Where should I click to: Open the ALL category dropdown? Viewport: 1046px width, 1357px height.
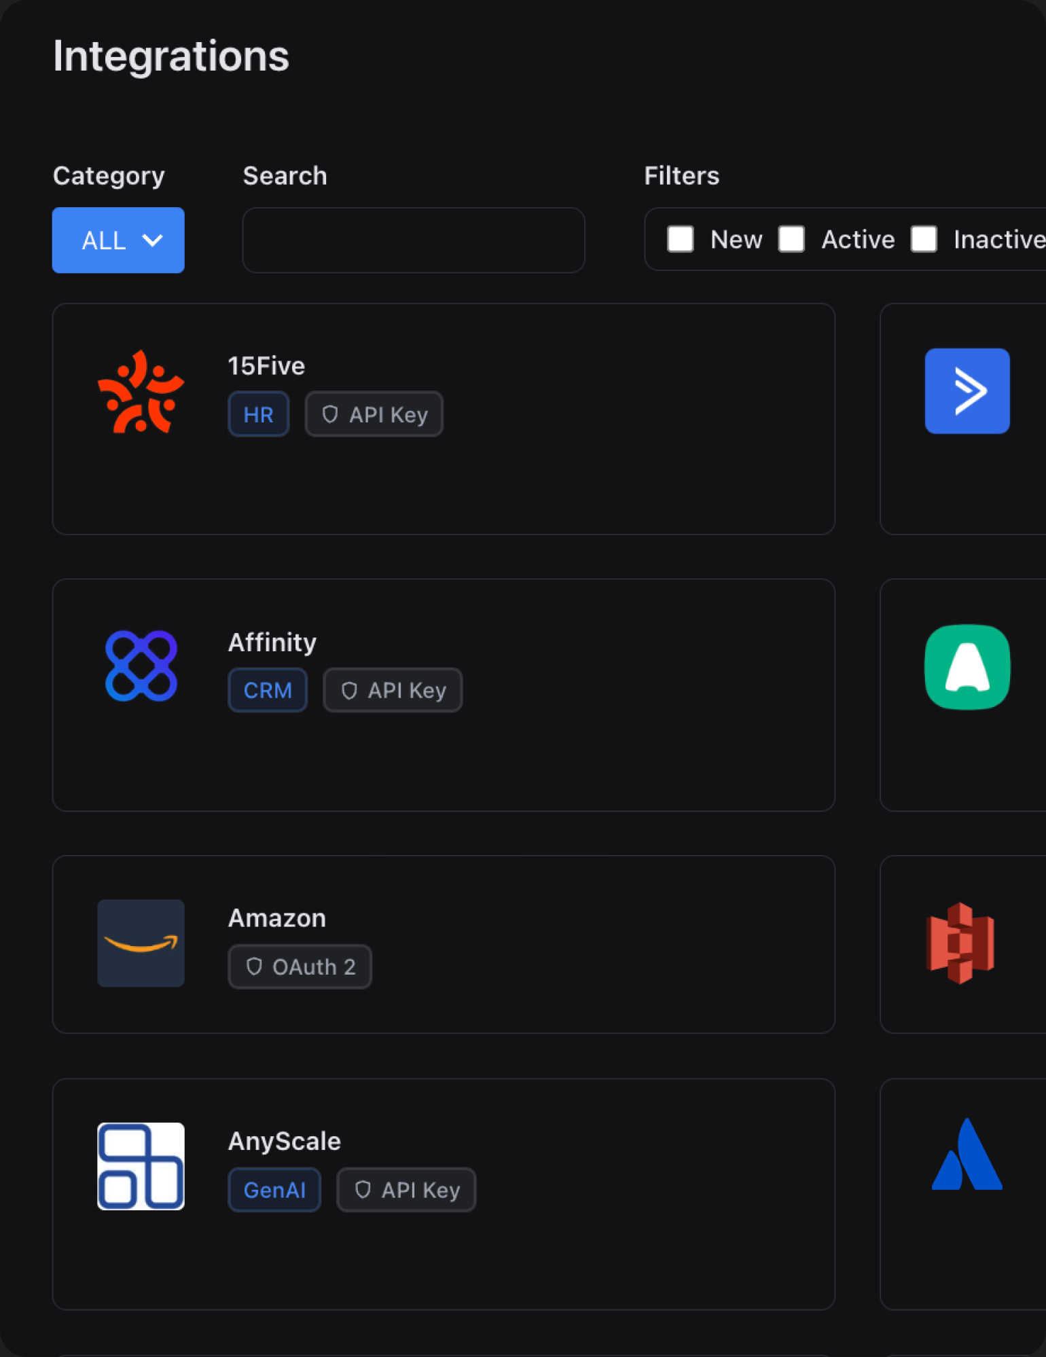[118, 240]
